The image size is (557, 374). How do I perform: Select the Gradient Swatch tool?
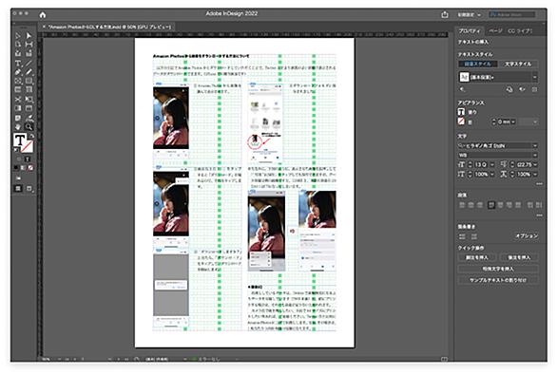point(18,108)
